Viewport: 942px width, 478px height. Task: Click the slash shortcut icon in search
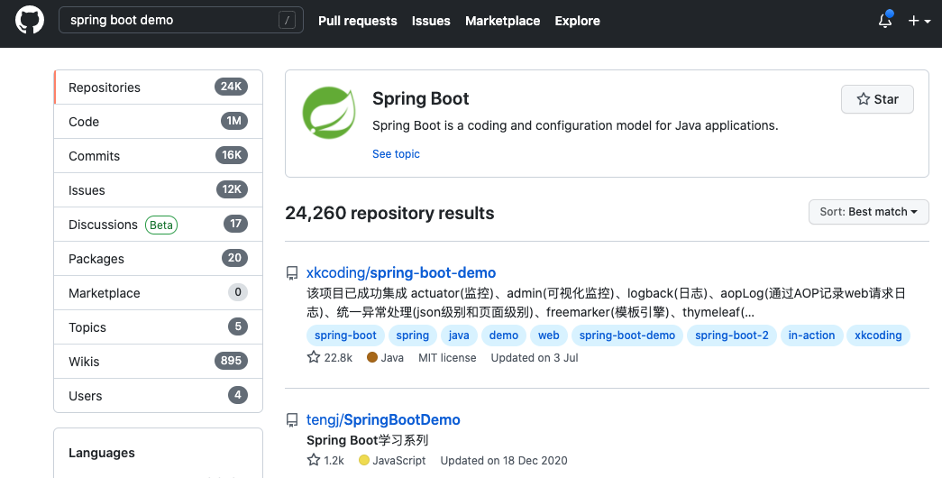tap(288, 21)
